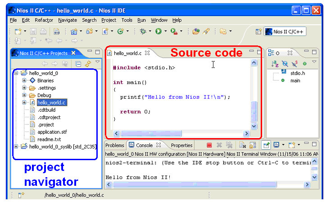This screenshot has width=326, height=202.
Task: Terminate process with red stop button
Action: pos(209,145)
